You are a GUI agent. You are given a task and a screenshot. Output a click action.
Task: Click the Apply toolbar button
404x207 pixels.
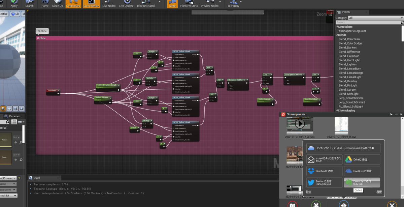tap(14, 4)
